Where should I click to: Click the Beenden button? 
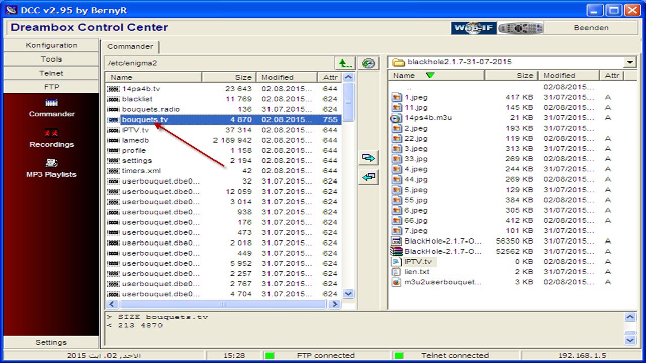591,28
